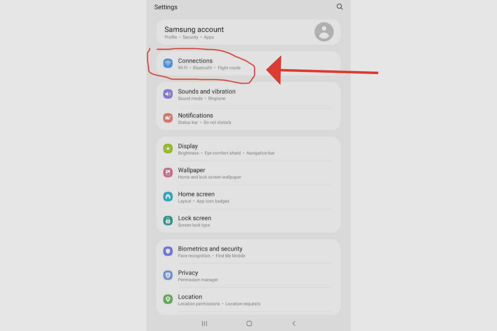Tap the Privacy shield icon
This screenshot has width=497, height=331.
(x=168, y=275)
